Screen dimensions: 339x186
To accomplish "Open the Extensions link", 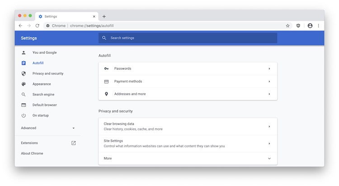I will click(x=29, y=143).
